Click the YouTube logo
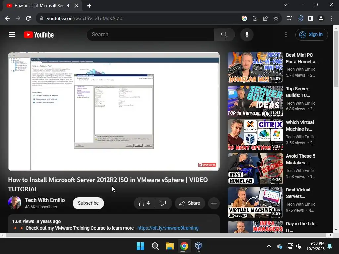Image resolution: width=339 pixels, height=254 pixels. [39, 35]
